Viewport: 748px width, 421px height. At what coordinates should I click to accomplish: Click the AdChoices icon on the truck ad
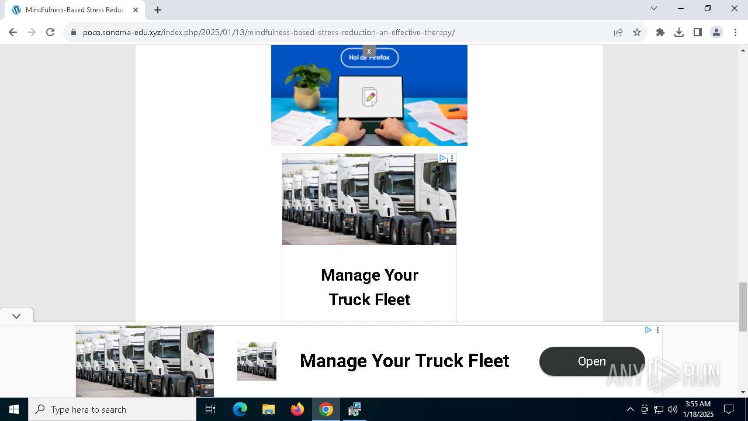[443, 158]
